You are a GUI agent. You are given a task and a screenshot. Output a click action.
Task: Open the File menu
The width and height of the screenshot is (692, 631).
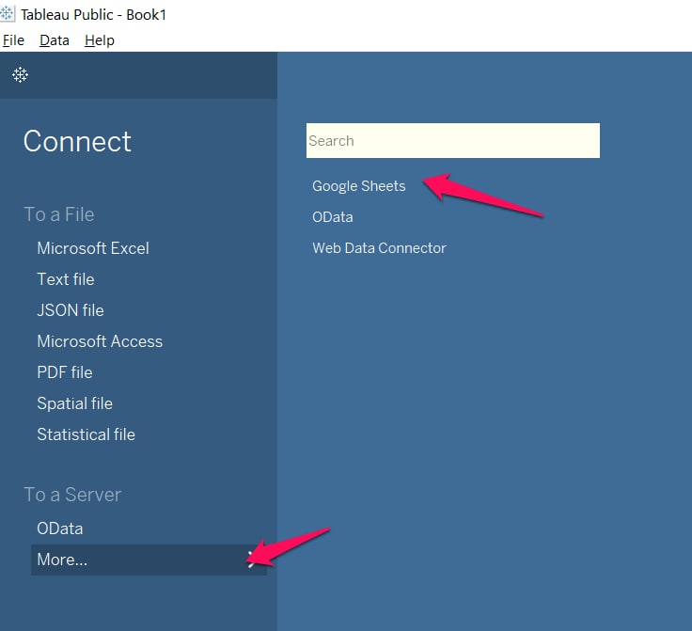(13, 40)
